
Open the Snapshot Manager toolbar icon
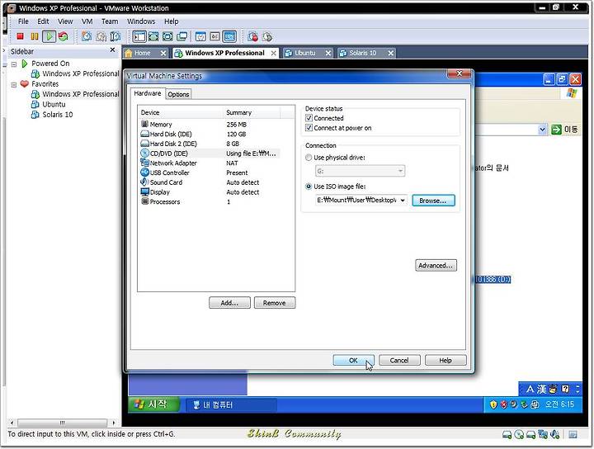pyautogui.click(x=115, y=37)
